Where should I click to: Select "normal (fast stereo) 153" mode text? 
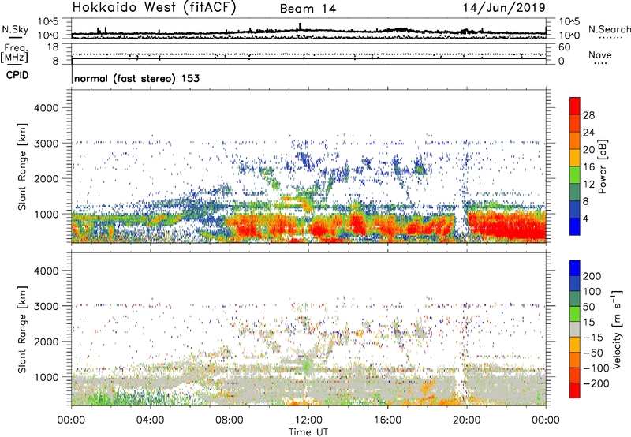tap(136, 78)
